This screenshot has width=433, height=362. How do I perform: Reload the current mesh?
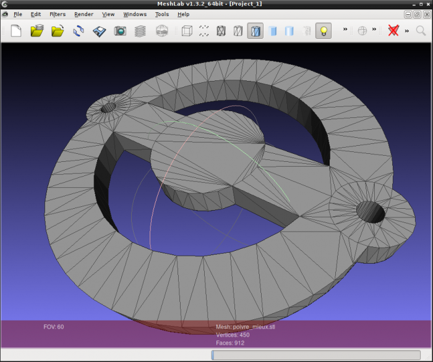[79, 30]
